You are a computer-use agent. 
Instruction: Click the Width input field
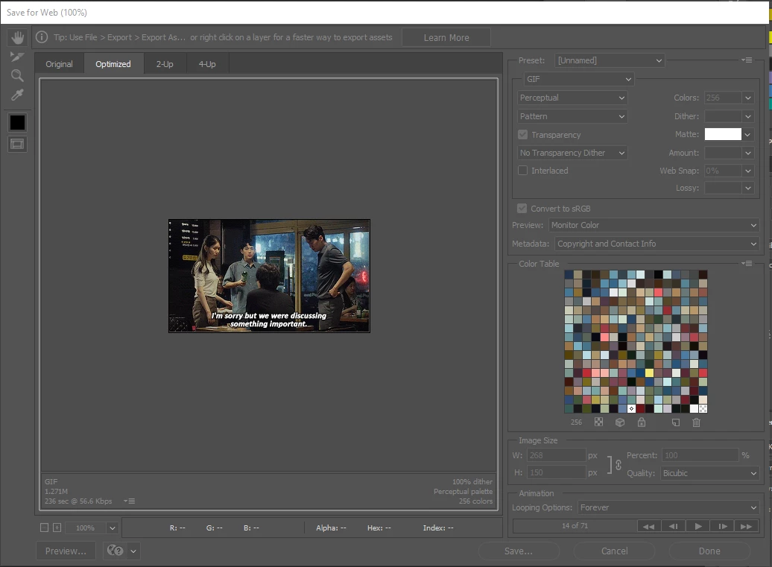[x=557, y=455]
